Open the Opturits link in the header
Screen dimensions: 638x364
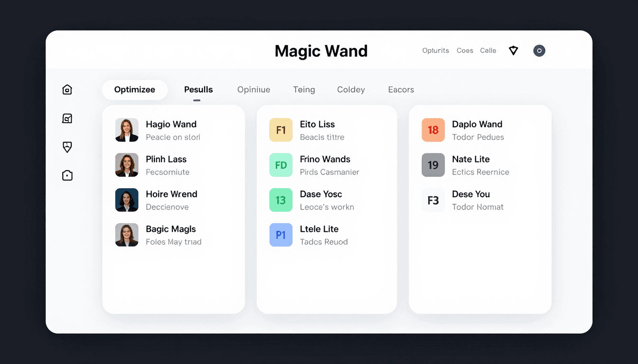coord(436,51)
